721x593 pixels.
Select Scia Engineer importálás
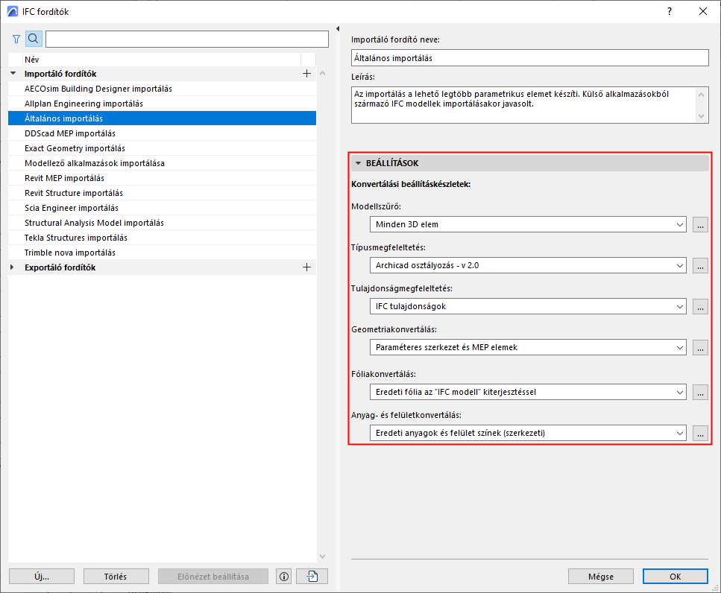(x=162, y=208)
